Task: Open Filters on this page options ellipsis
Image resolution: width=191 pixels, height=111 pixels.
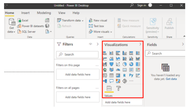Action: coord(97,66)
